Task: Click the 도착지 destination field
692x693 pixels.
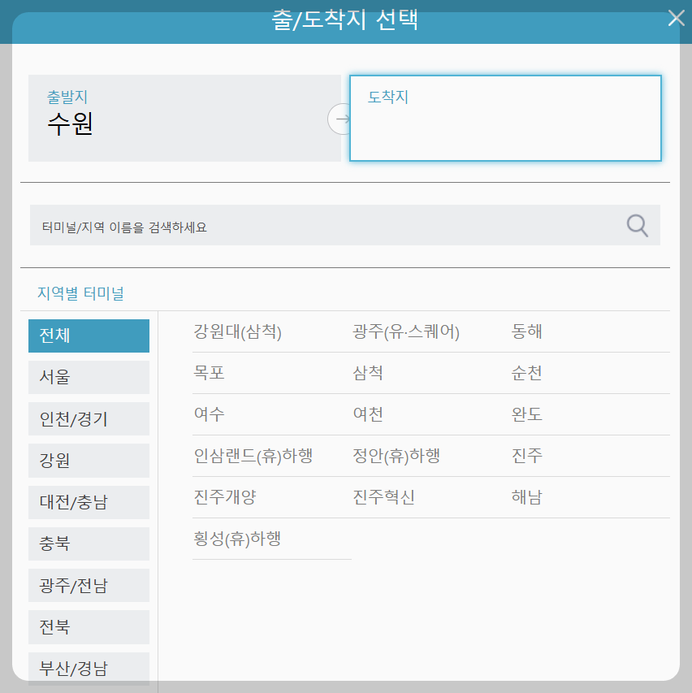Action: 505,118
